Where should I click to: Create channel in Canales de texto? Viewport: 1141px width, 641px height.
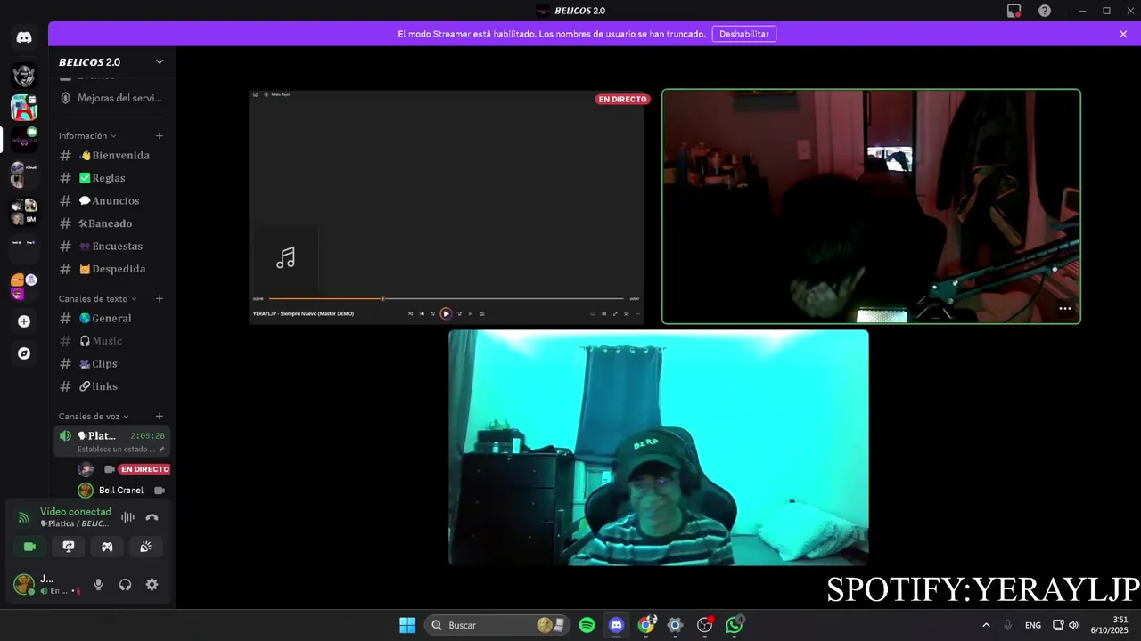(x=160, y=299)
